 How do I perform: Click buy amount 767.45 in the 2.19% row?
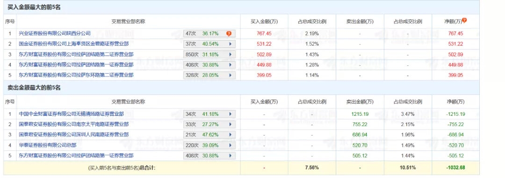click(264, 34)
